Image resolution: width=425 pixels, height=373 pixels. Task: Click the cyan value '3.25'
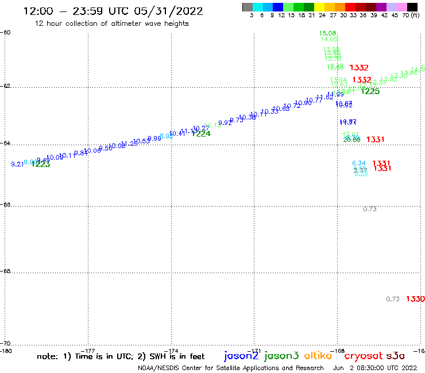(x=361, y=174)
